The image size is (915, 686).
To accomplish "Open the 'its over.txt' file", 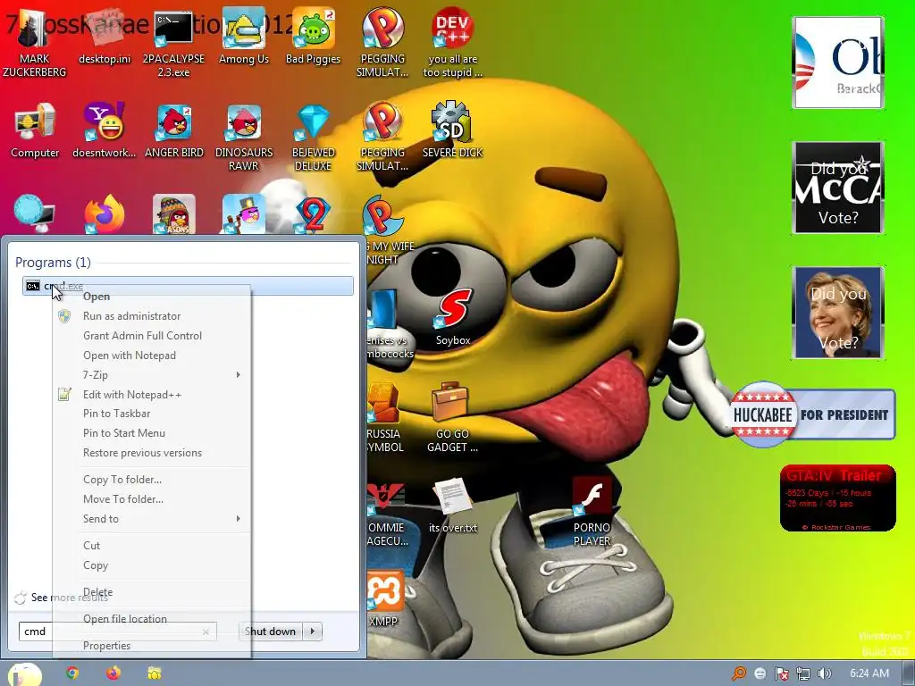I will tap(453, 506).
